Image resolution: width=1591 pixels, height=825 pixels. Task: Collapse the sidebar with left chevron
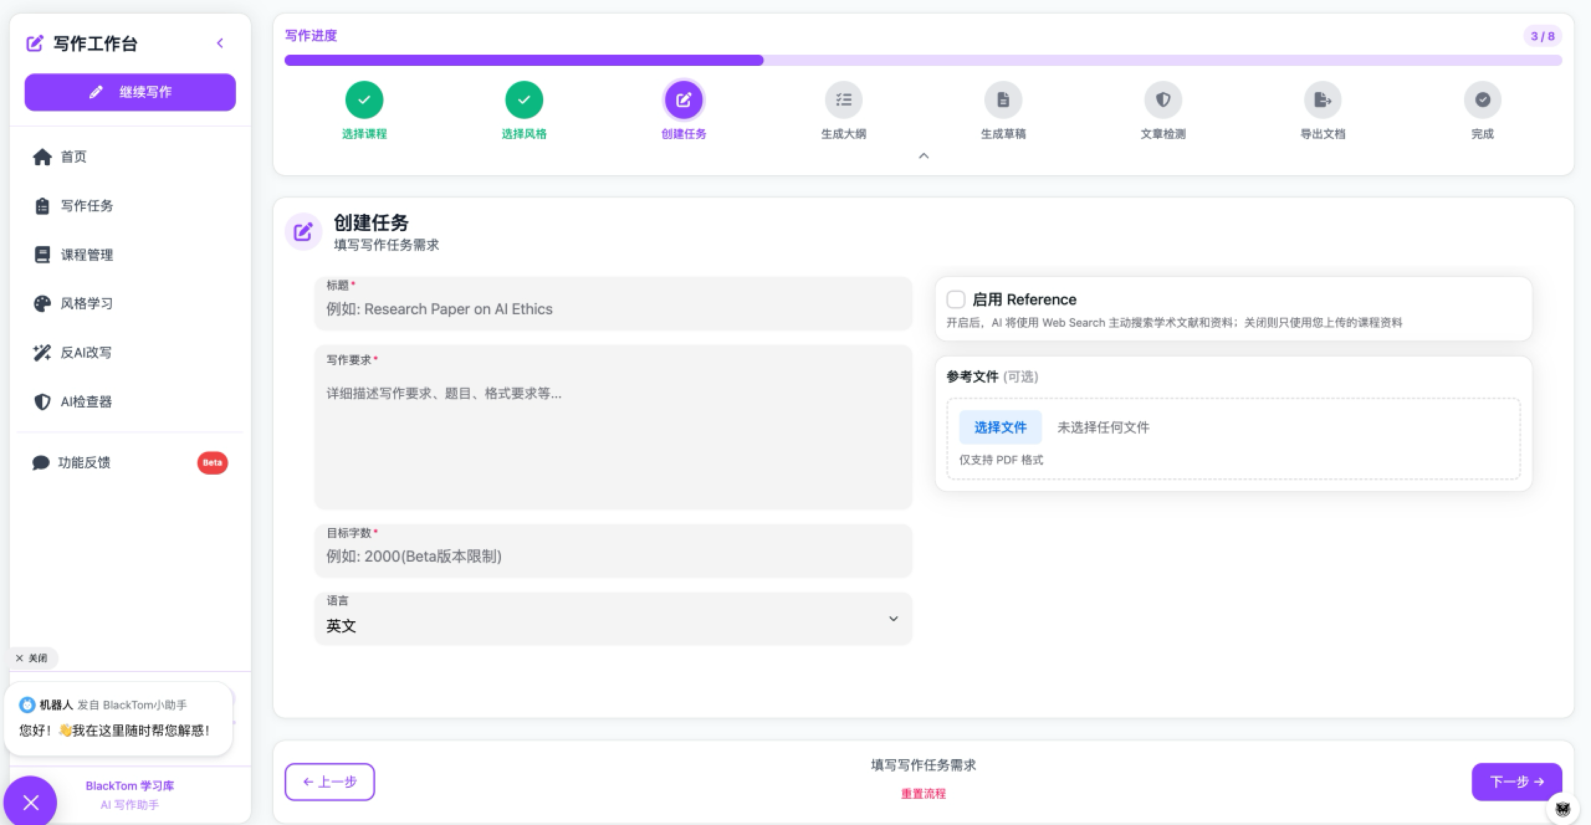pyautogui.click(x=220, y=43)
